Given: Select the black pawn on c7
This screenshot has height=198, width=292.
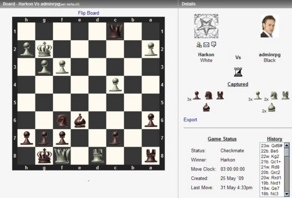Looking at the screenshot, I should (116, 138).
